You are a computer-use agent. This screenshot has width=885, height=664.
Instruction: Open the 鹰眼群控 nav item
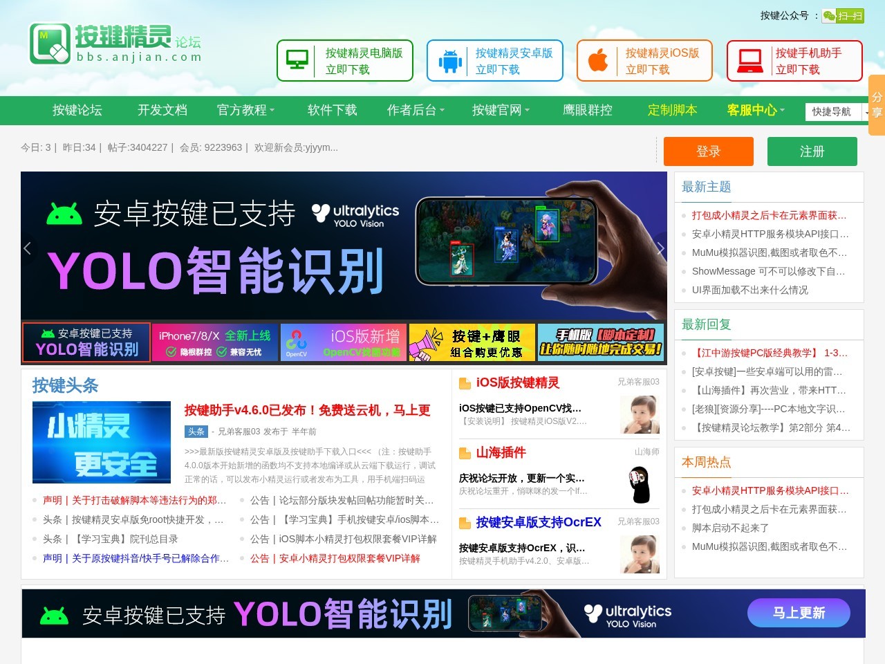pos(588,110)
